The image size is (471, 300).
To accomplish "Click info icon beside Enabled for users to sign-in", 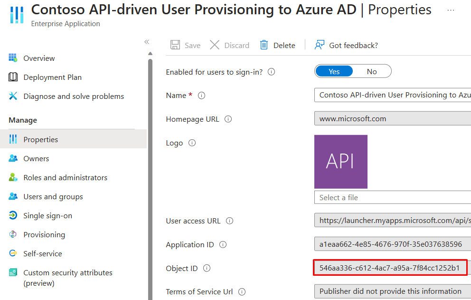I will (x=271, y=72).
